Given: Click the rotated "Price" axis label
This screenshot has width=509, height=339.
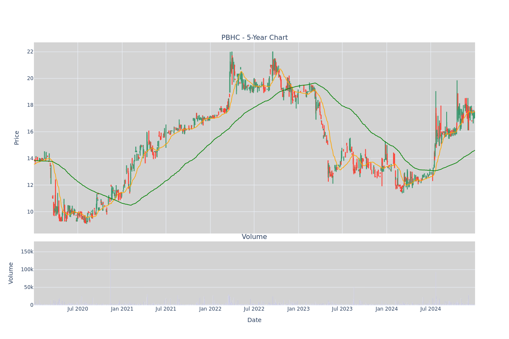Looking at the screenshot, I should 17,138.
